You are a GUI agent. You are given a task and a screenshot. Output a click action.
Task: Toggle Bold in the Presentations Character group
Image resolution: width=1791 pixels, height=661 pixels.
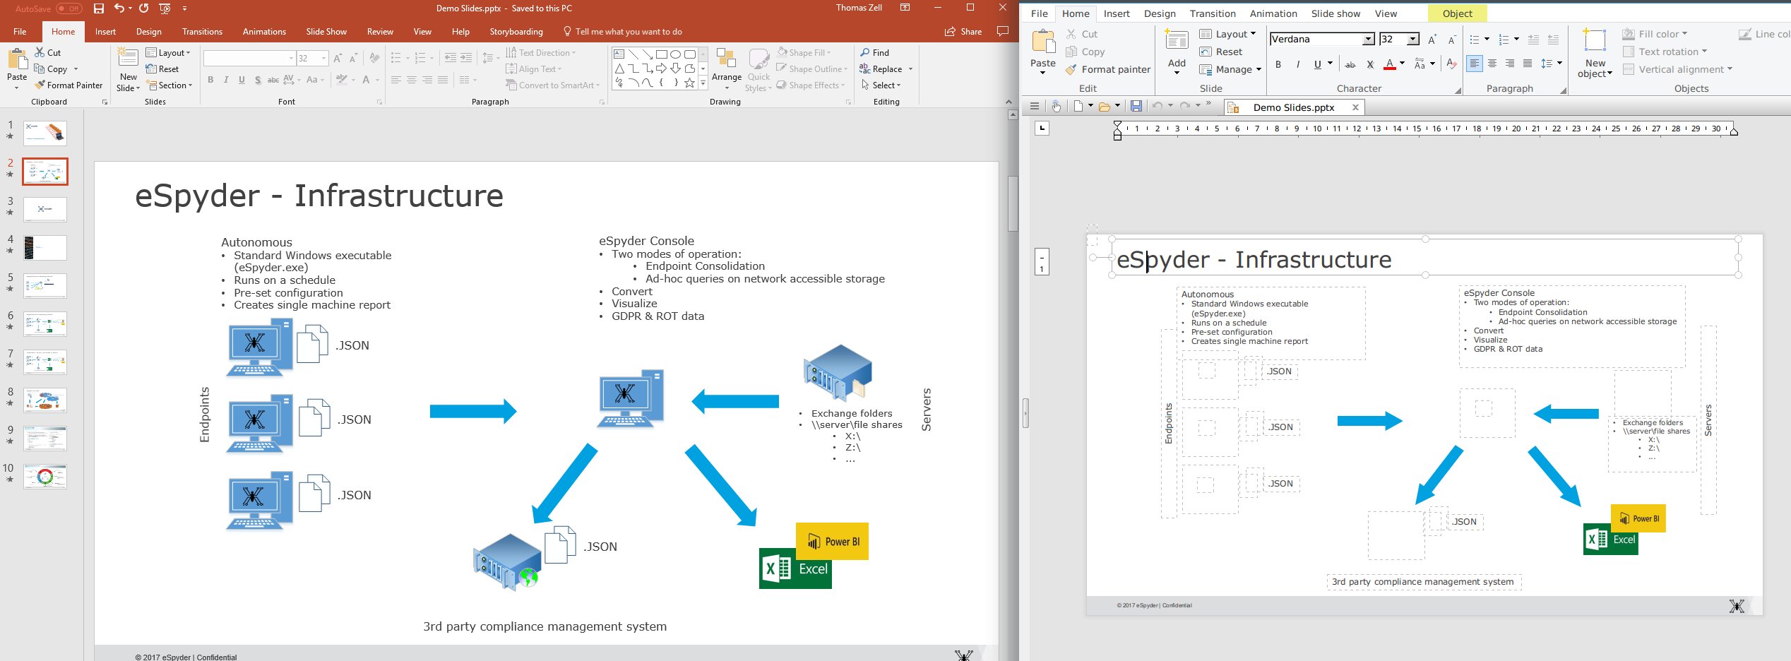tap(1278, 64)
